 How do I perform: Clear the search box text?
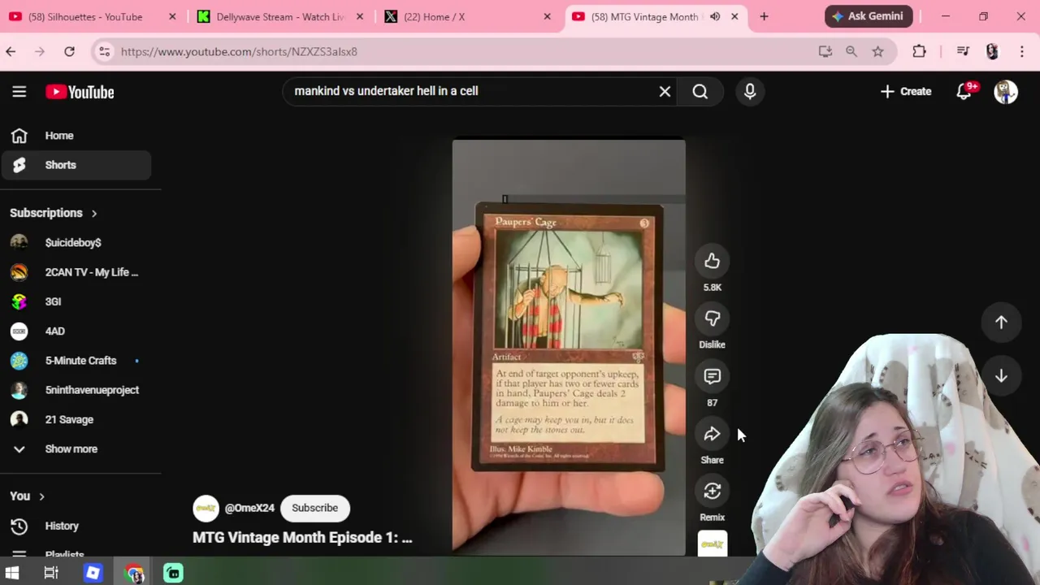665,91
